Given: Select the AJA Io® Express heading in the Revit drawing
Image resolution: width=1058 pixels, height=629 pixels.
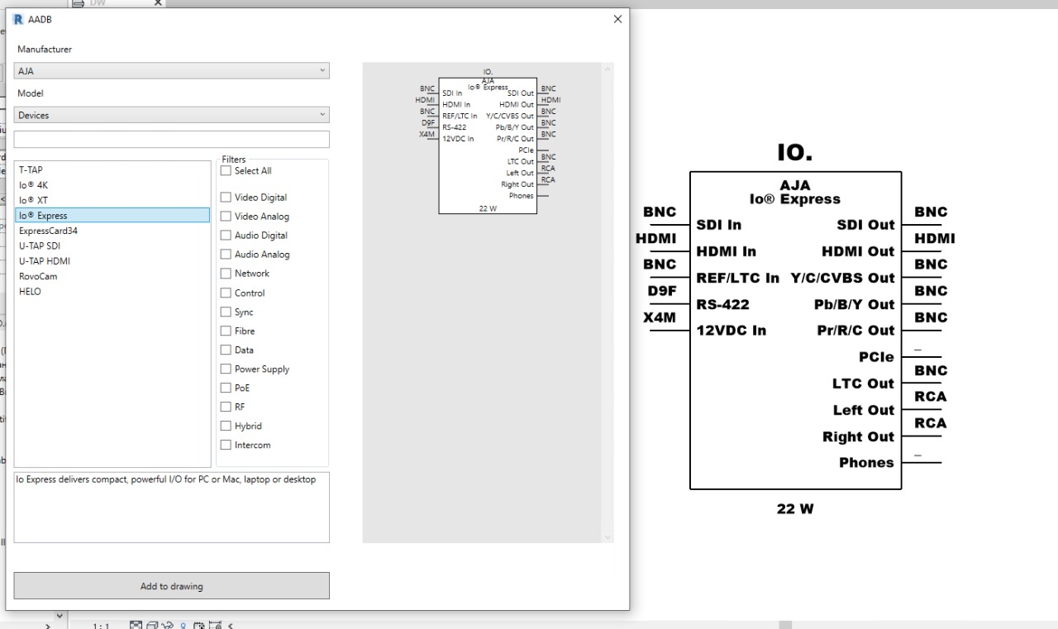Looking at the screenshot, I should (795, 193).
